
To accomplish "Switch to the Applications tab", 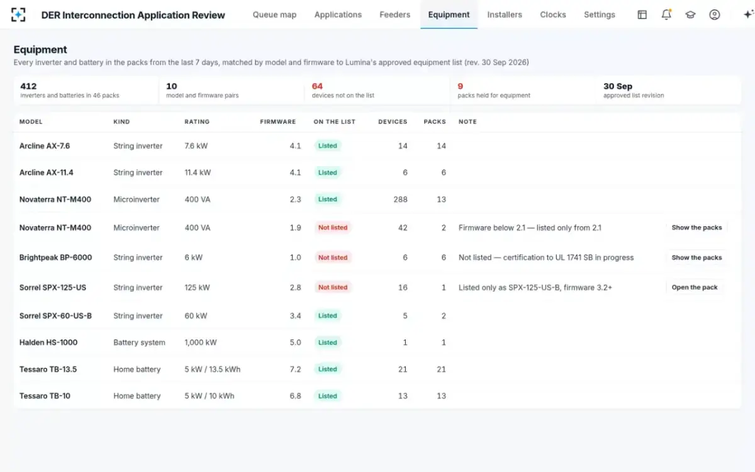I will tap(338, 14).
